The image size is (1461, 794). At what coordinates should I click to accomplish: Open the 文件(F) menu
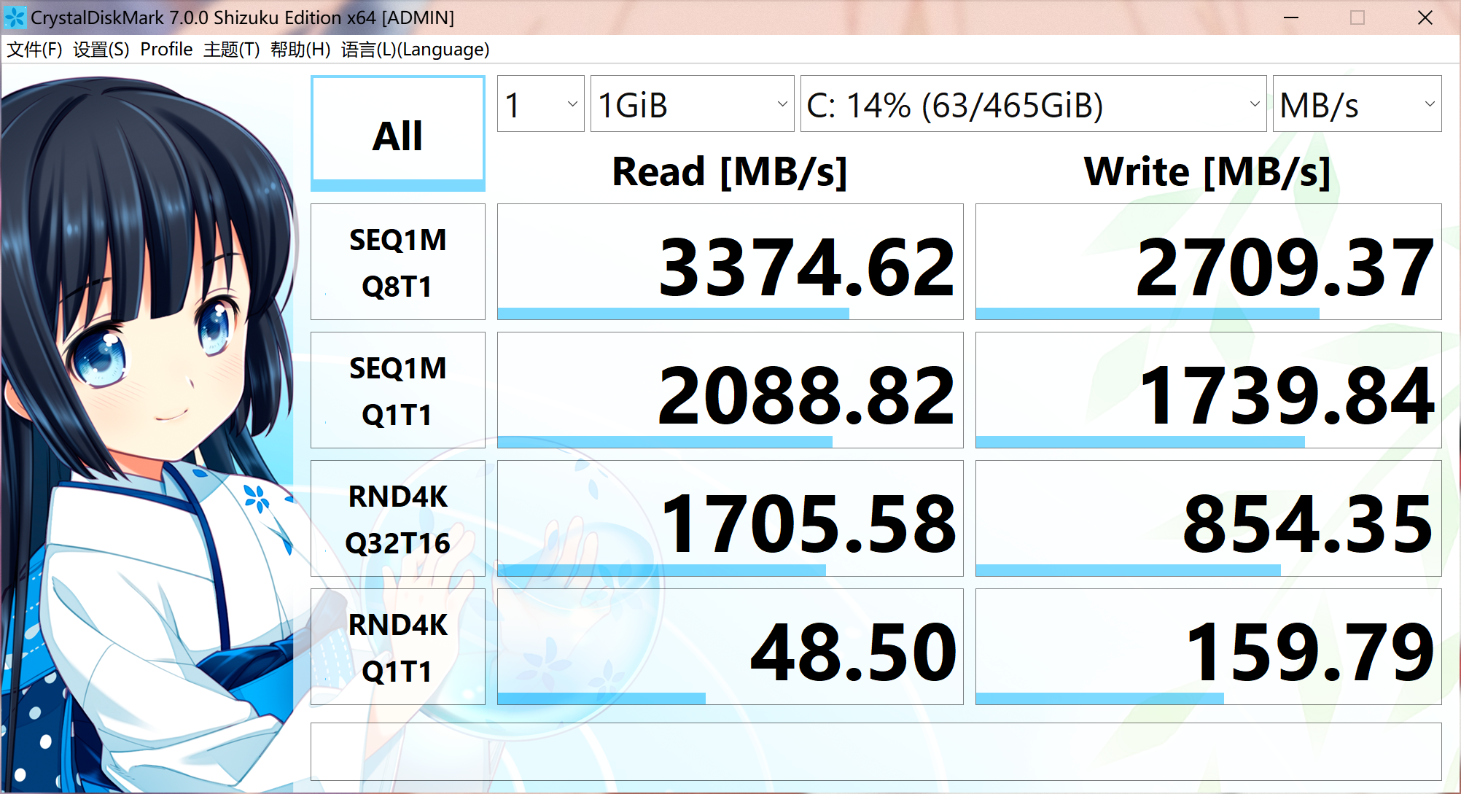[34, 50]
